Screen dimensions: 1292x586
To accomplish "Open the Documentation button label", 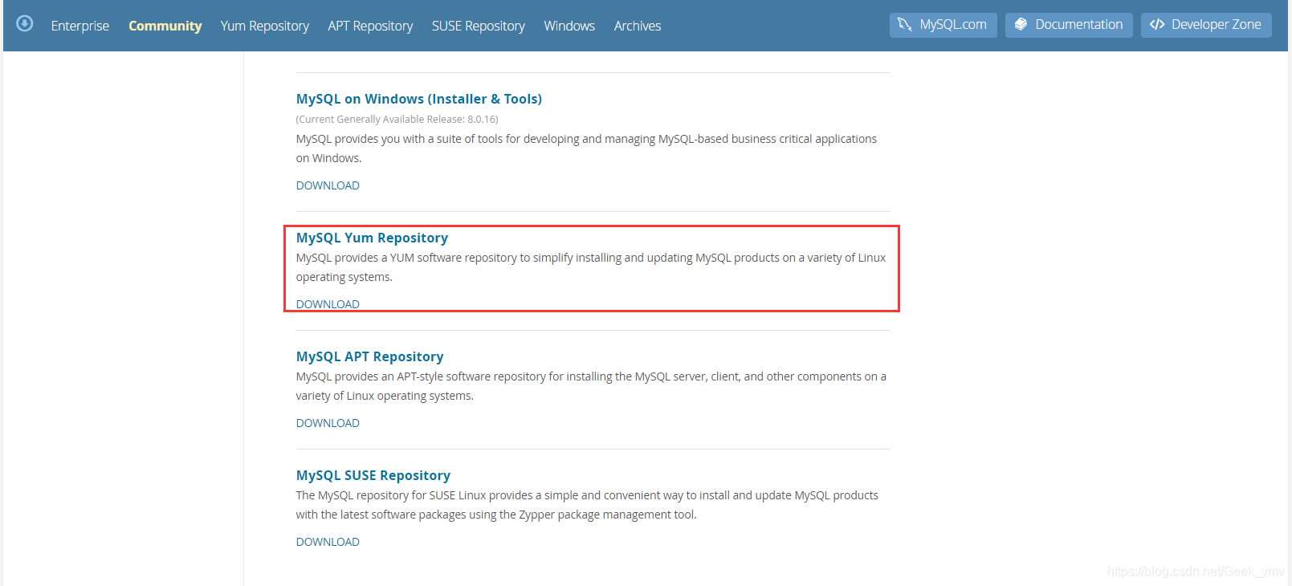I will click(x=1079, y=25).
